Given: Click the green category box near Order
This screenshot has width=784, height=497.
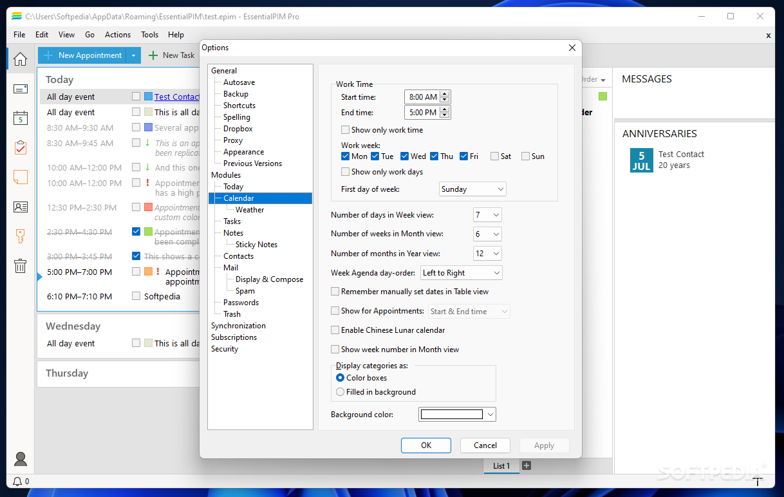Looking at the screenshot, I should [x=602, y=97].
